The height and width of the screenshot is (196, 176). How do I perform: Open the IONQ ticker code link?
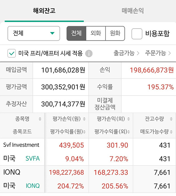coord(33,186)
